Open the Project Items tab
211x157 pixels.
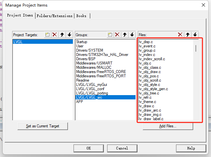(x=20, y=15)
